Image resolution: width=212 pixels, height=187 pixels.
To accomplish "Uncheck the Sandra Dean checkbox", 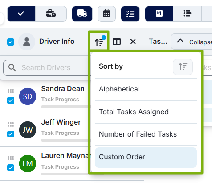I will [x=11, y=100].
